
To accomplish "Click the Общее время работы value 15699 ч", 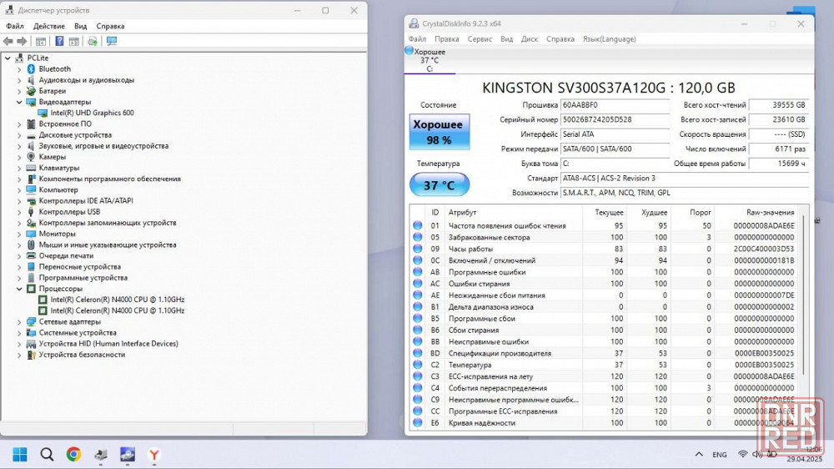I will pos(779,164).
